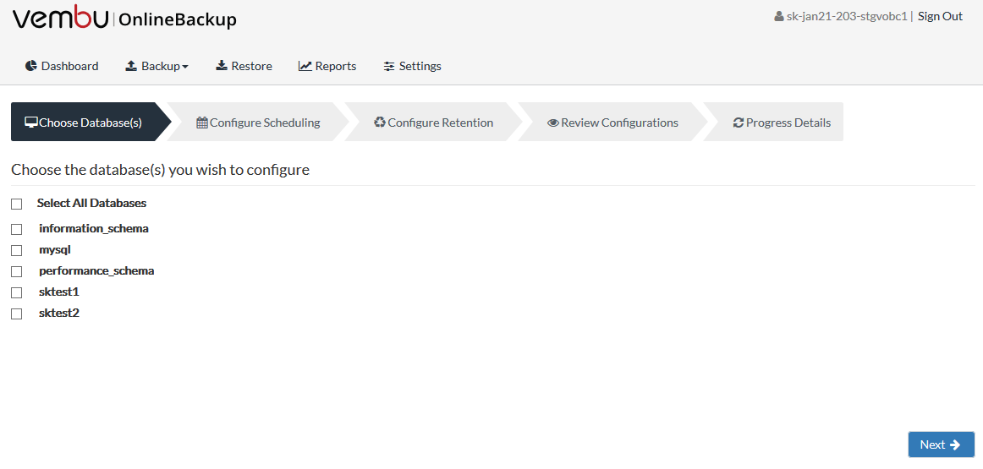This screenshot has height=469, width=983.
Task: Click the information_schema label
Action: coord(94,228)
